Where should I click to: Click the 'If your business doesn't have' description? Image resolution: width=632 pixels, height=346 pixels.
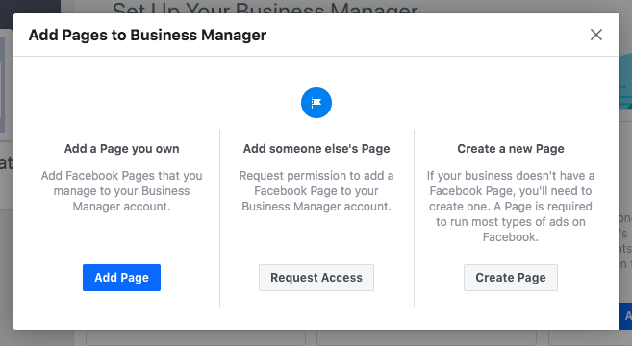click(x=511, y=207)
